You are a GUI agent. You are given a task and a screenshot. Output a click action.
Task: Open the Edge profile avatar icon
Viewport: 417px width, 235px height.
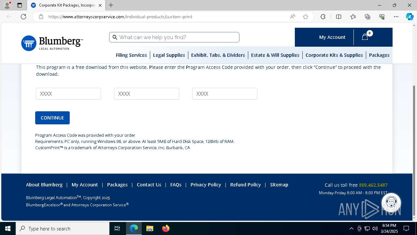(x=7, y=5)
